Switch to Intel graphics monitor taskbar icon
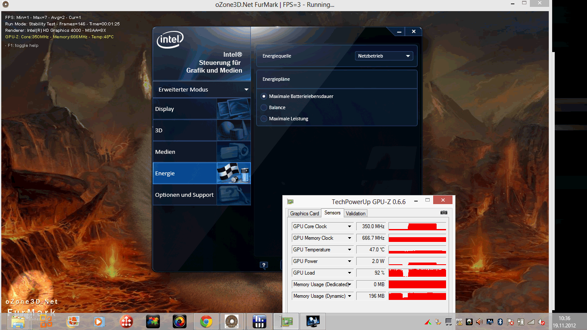 pos(313,321)
